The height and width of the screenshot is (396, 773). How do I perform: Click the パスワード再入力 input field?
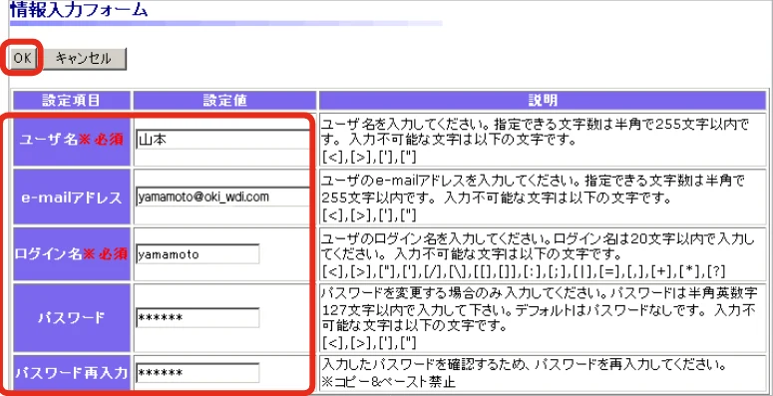(197, 373)
